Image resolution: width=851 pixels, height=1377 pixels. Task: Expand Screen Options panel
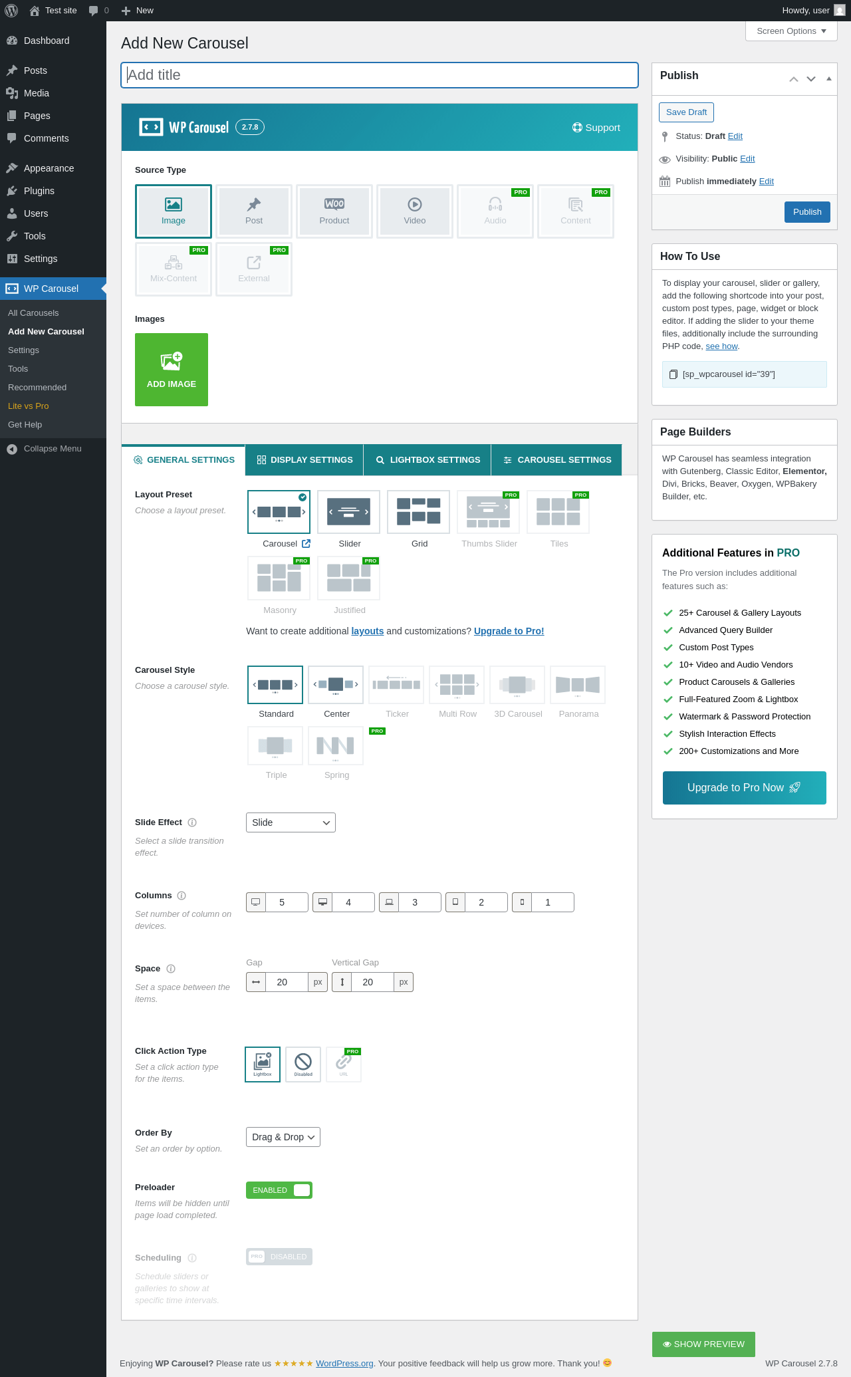point(791,31)
